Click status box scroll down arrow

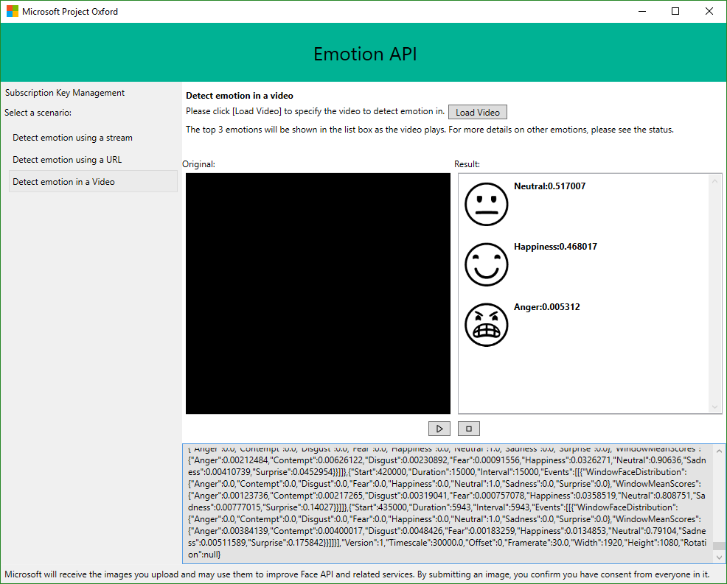[719, 557]
